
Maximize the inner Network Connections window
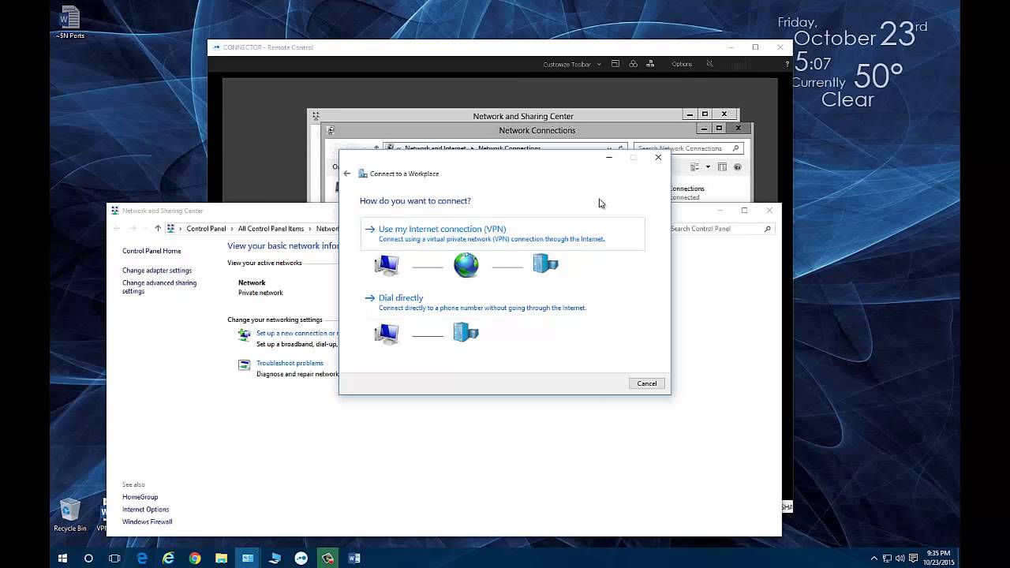tap(719, 128)
